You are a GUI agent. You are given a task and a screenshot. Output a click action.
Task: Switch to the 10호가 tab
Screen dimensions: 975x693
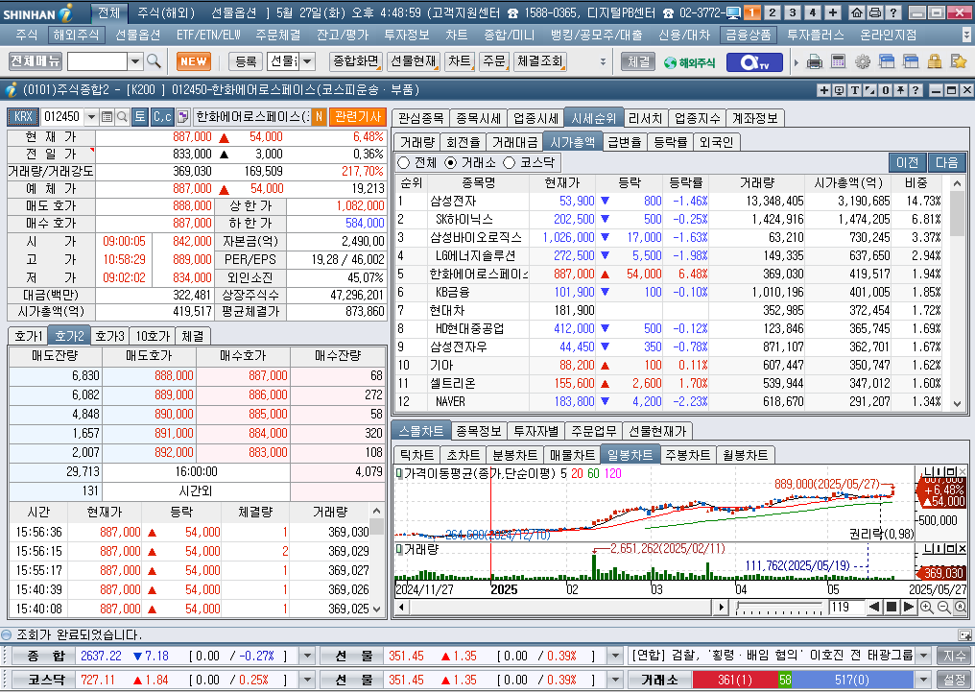153,336
